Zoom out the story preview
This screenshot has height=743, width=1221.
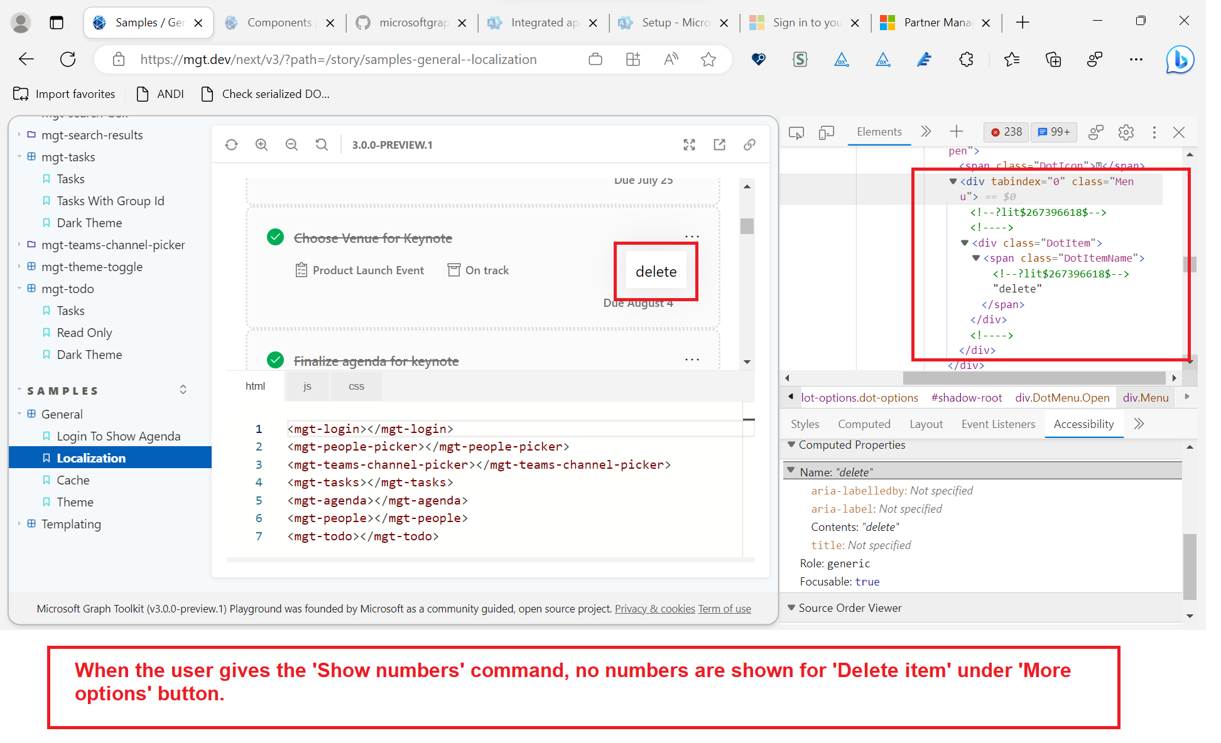(x=291, y=145)
